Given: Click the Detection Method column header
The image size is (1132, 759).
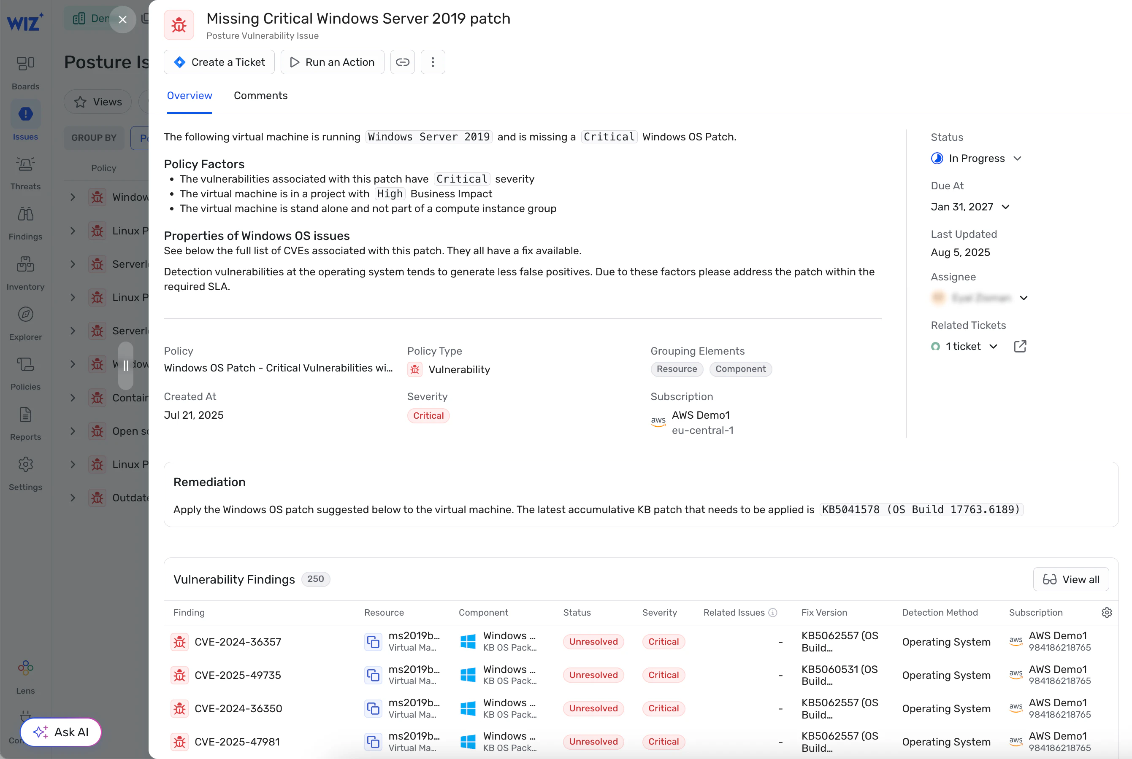Looking at the screenshot, I should tap(940, 612).
